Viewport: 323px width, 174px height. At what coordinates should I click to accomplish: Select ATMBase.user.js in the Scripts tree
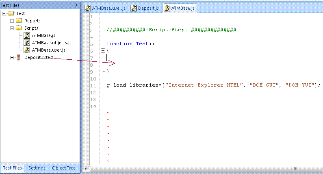pos(48,50)
